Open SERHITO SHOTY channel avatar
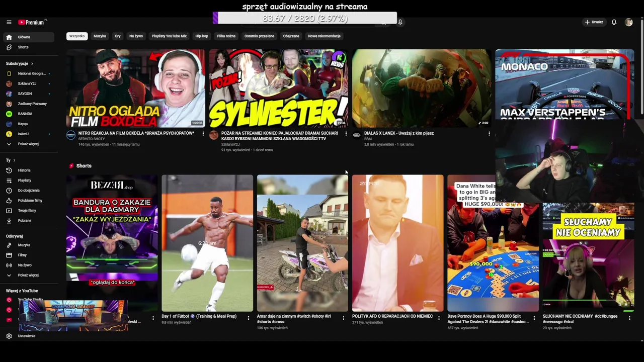The image size is (644, 362). (71, 135)
